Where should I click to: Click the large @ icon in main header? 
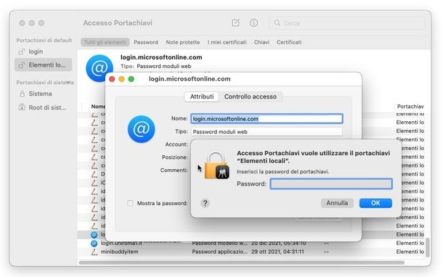(x=99, y=68)
